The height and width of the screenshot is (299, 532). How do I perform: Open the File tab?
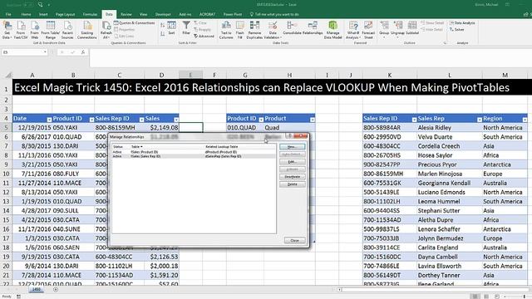[x=8, y=14]
